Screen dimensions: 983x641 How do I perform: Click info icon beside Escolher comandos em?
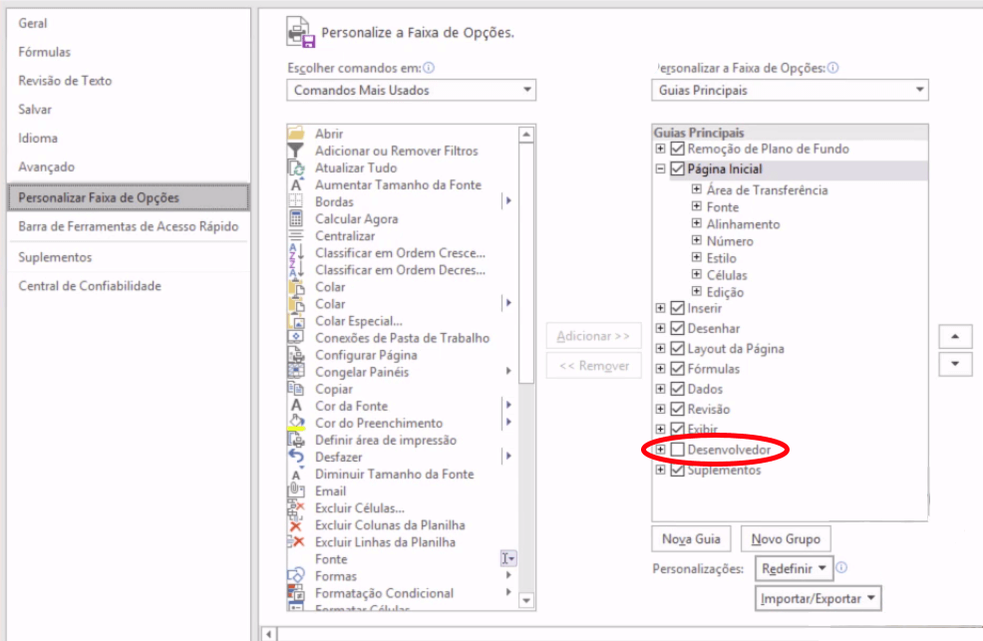click(429, 68)
